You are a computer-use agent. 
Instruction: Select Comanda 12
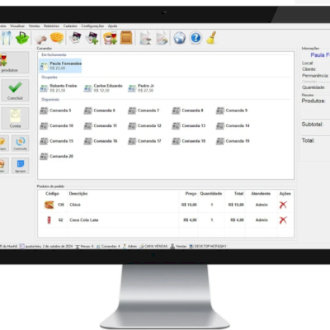tap(144, 125)
